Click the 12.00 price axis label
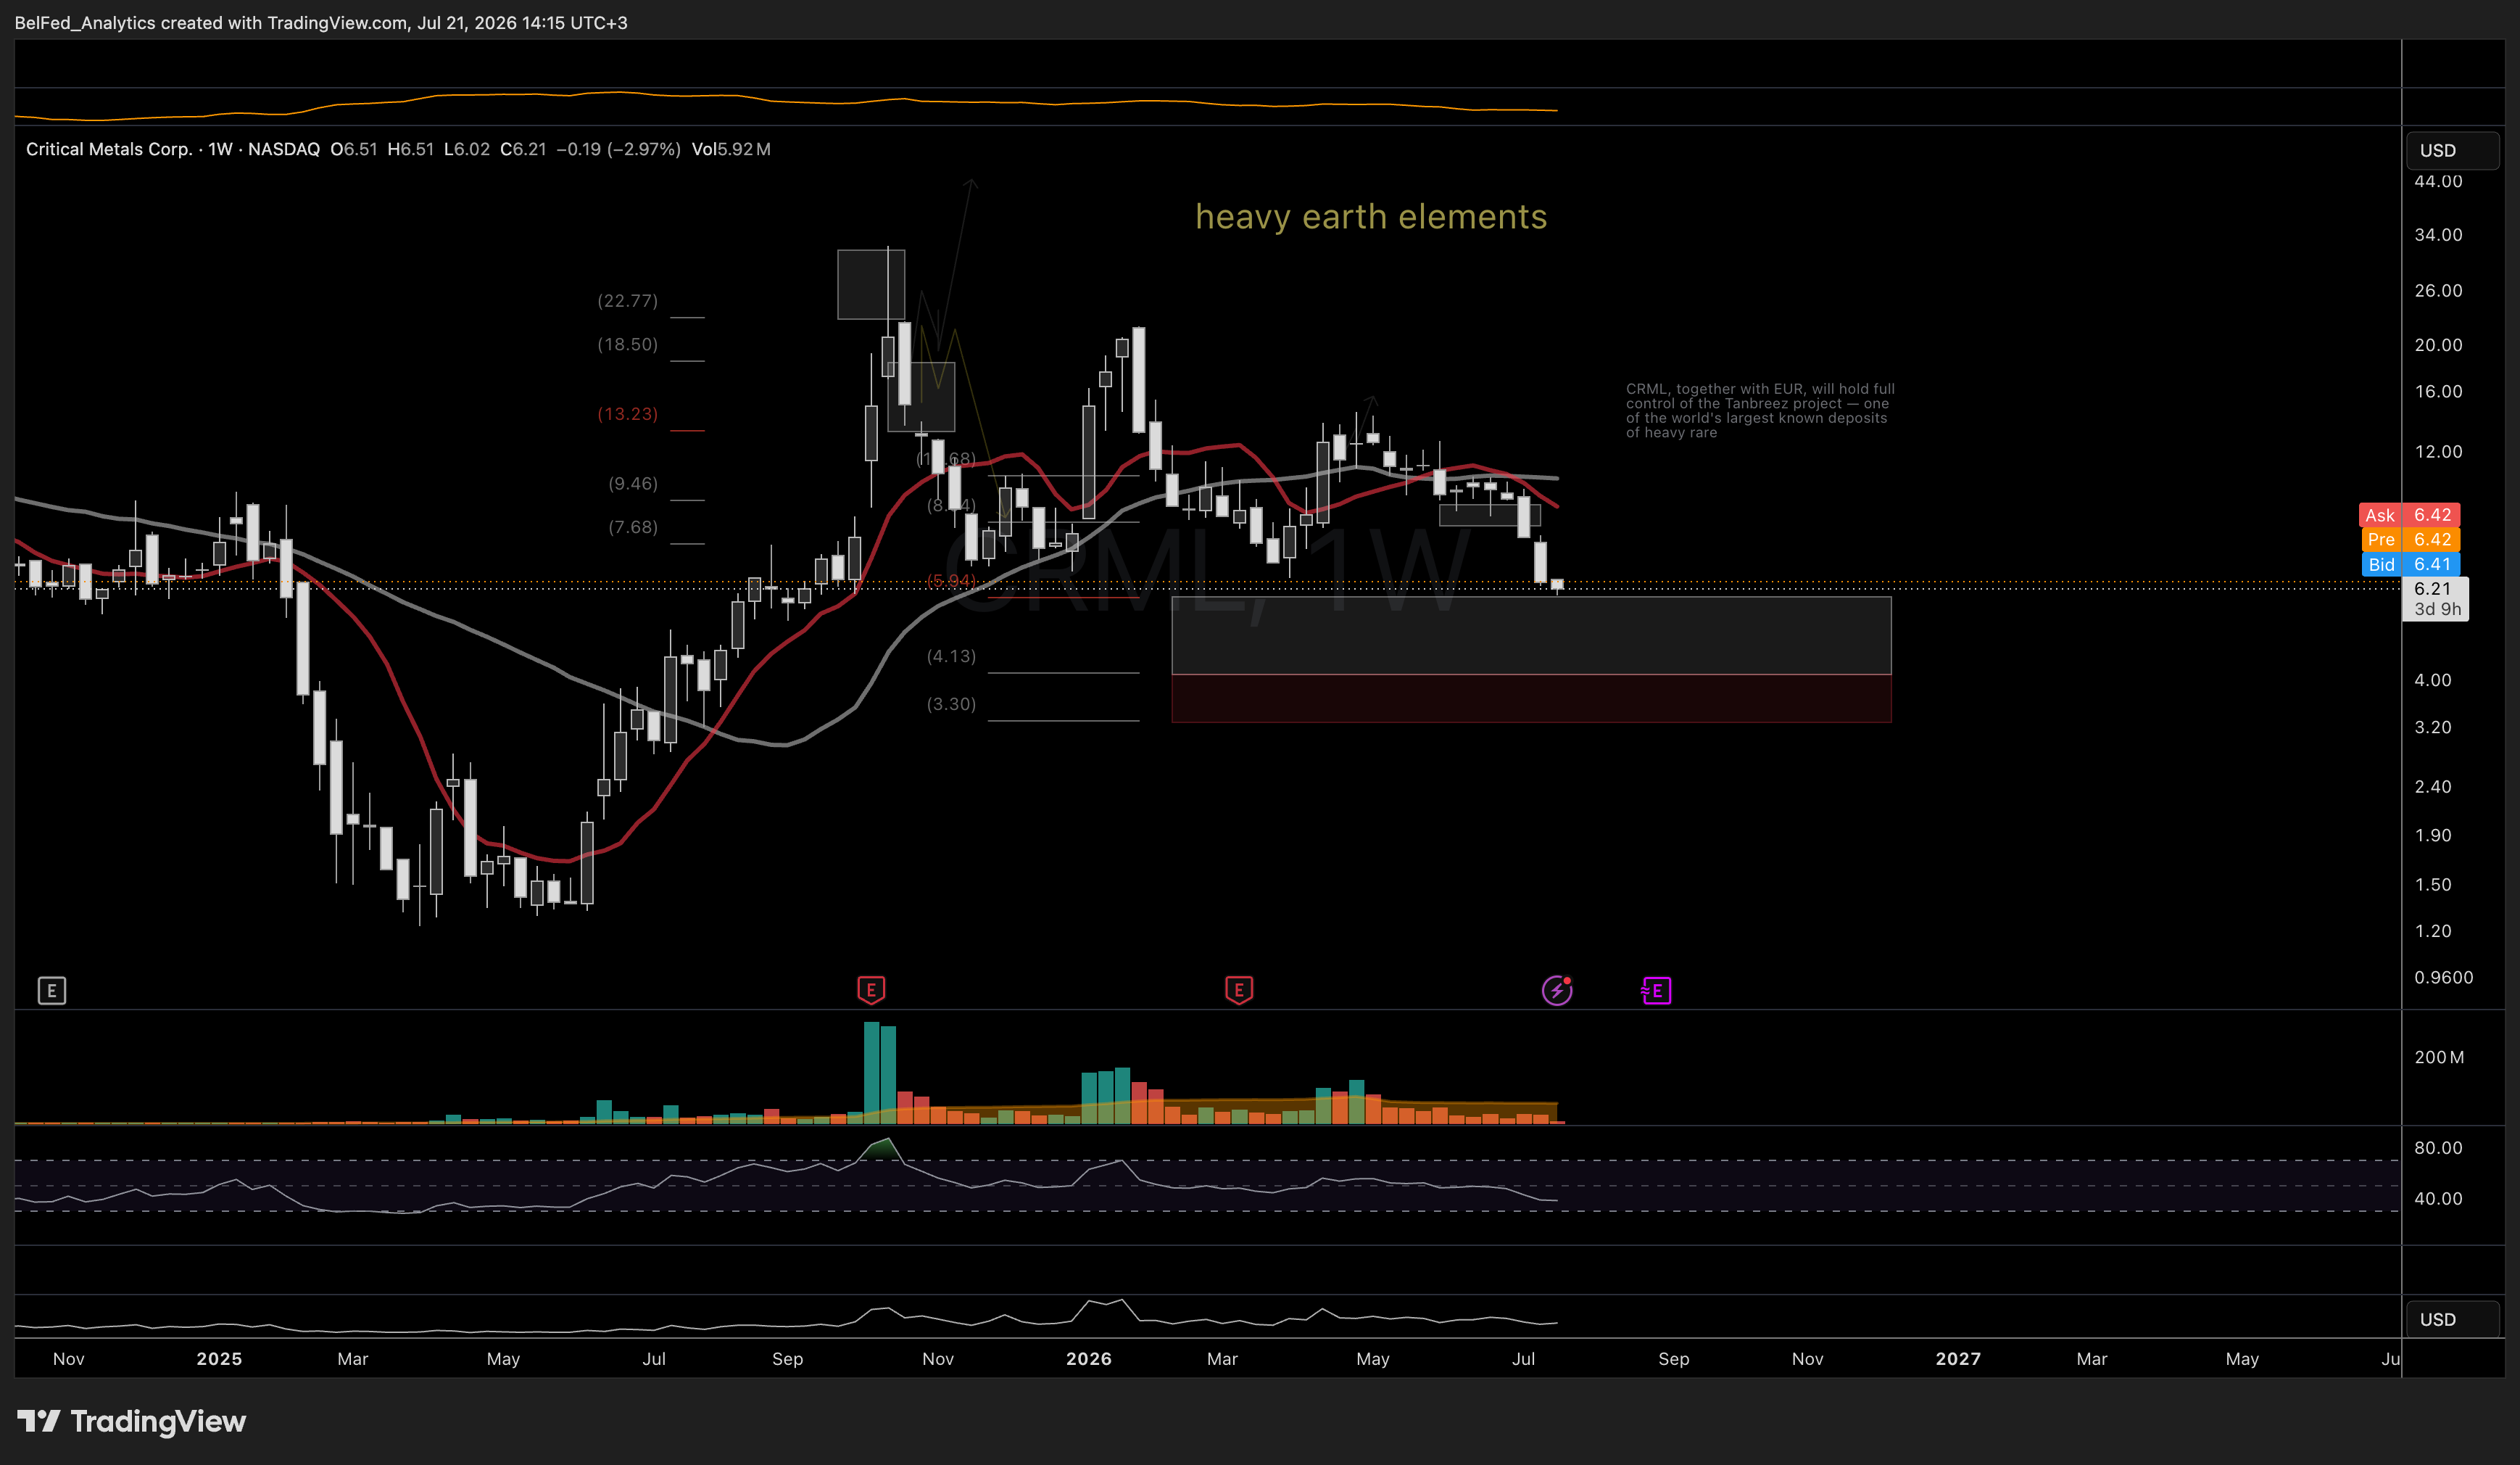This screenshot has width=2520, height=1465. coord(2438,451)
